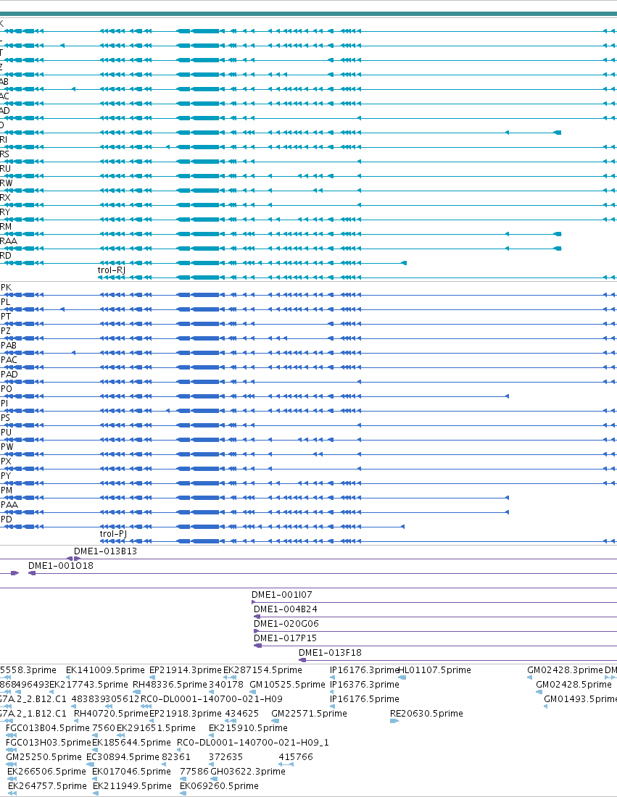Click the DME1-017P15 clone label

click(x=286, y=638)
